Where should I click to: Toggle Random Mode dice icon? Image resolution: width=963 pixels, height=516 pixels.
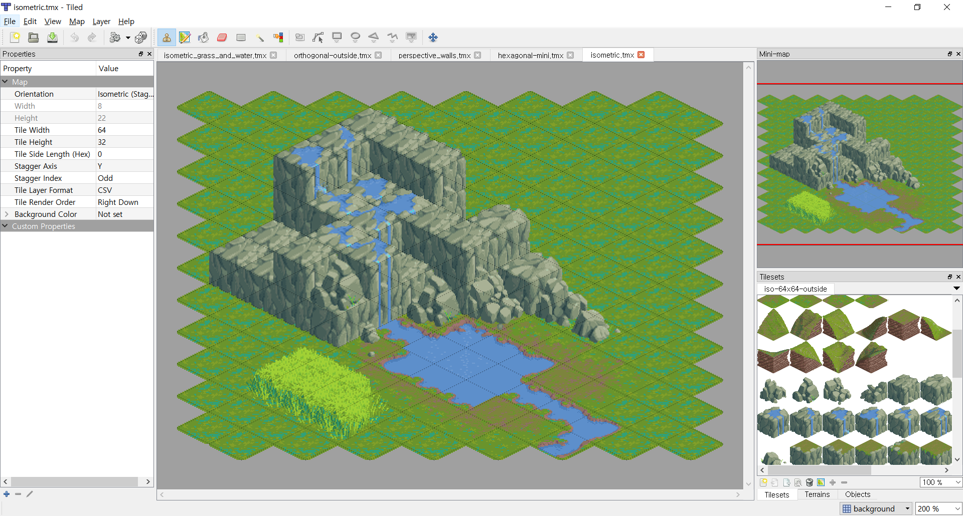141,38
